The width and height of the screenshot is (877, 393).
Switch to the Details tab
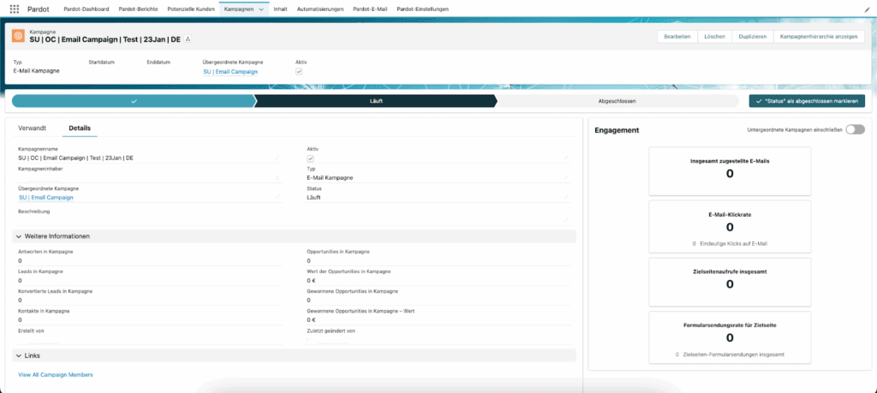click(80, 128)
